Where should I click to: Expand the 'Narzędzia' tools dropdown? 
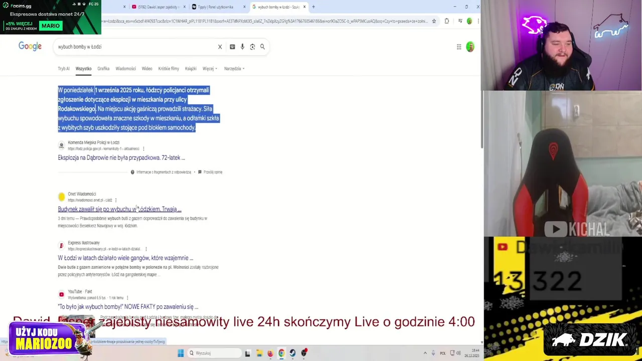click(234, 69)
